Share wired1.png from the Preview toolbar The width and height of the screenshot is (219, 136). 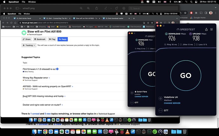96,8
